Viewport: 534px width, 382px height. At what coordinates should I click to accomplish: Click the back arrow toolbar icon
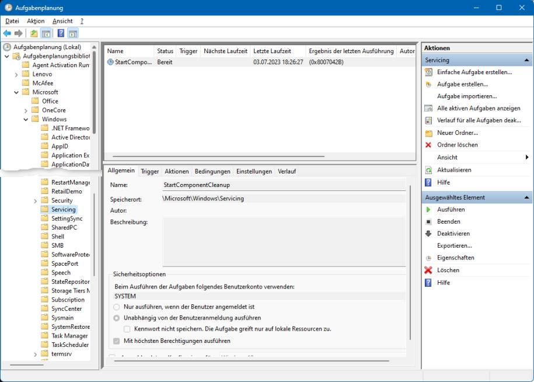click(7, 33)
